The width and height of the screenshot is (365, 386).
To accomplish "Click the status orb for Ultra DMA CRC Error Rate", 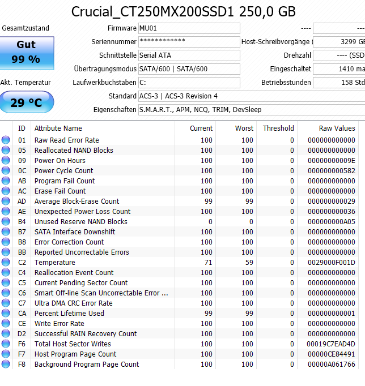I will click(6, 303).
